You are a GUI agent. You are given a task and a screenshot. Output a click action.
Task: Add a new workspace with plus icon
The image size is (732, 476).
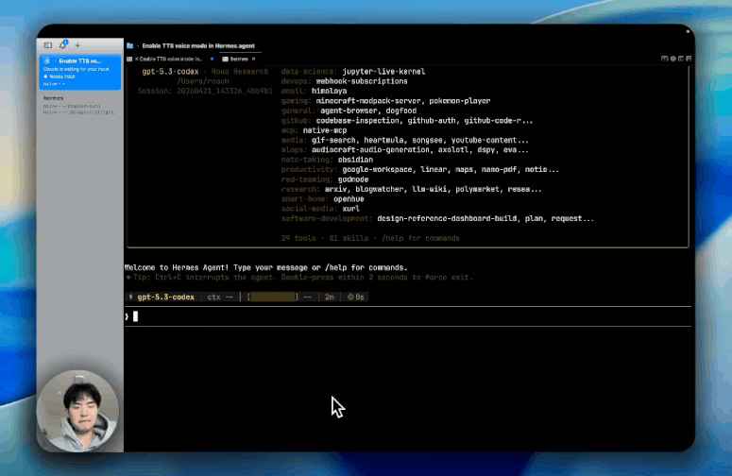pyautogui.click(x=77, y=45)
